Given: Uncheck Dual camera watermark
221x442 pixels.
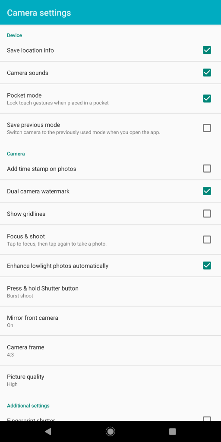Looking at the screenshot, I should point(207,191).
